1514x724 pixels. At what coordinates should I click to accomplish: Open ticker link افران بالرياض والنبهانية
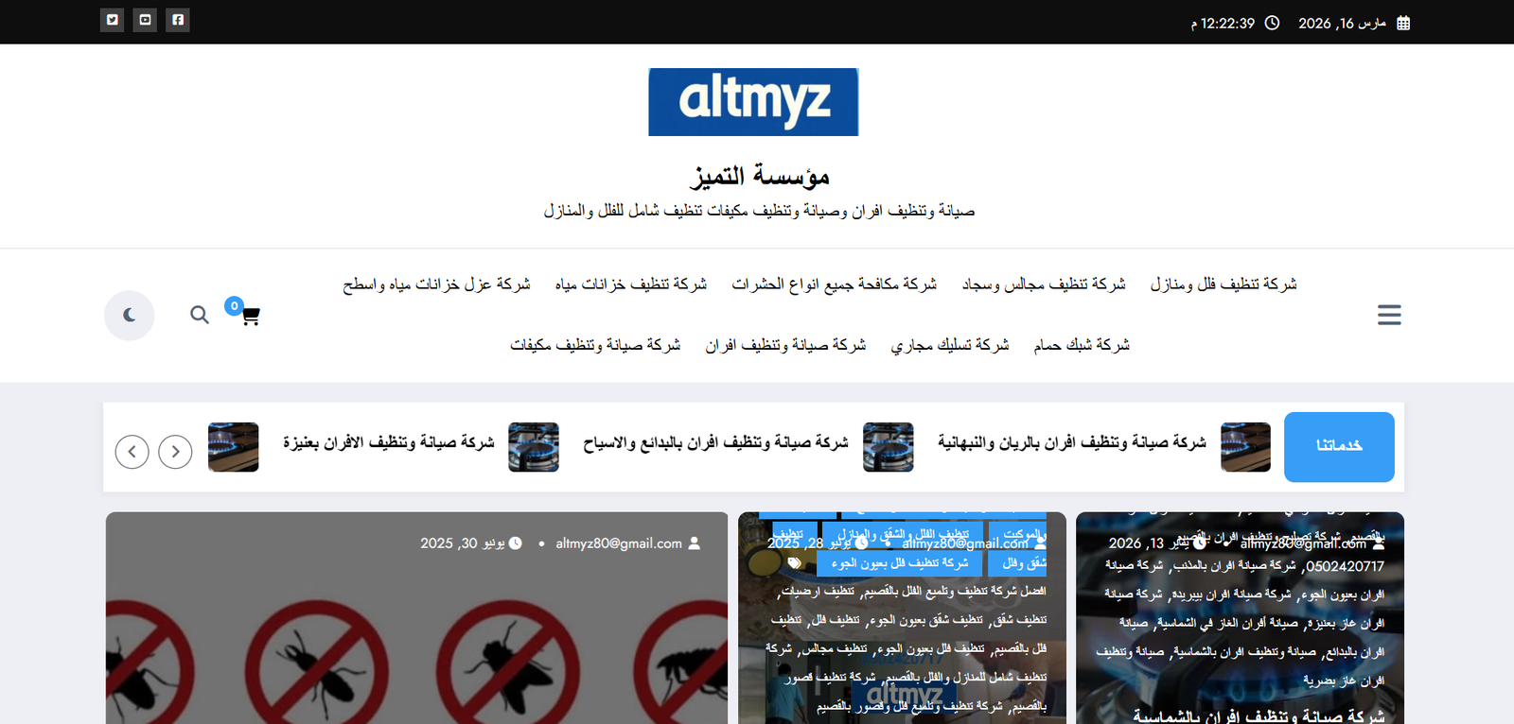tap(1071, 442)
